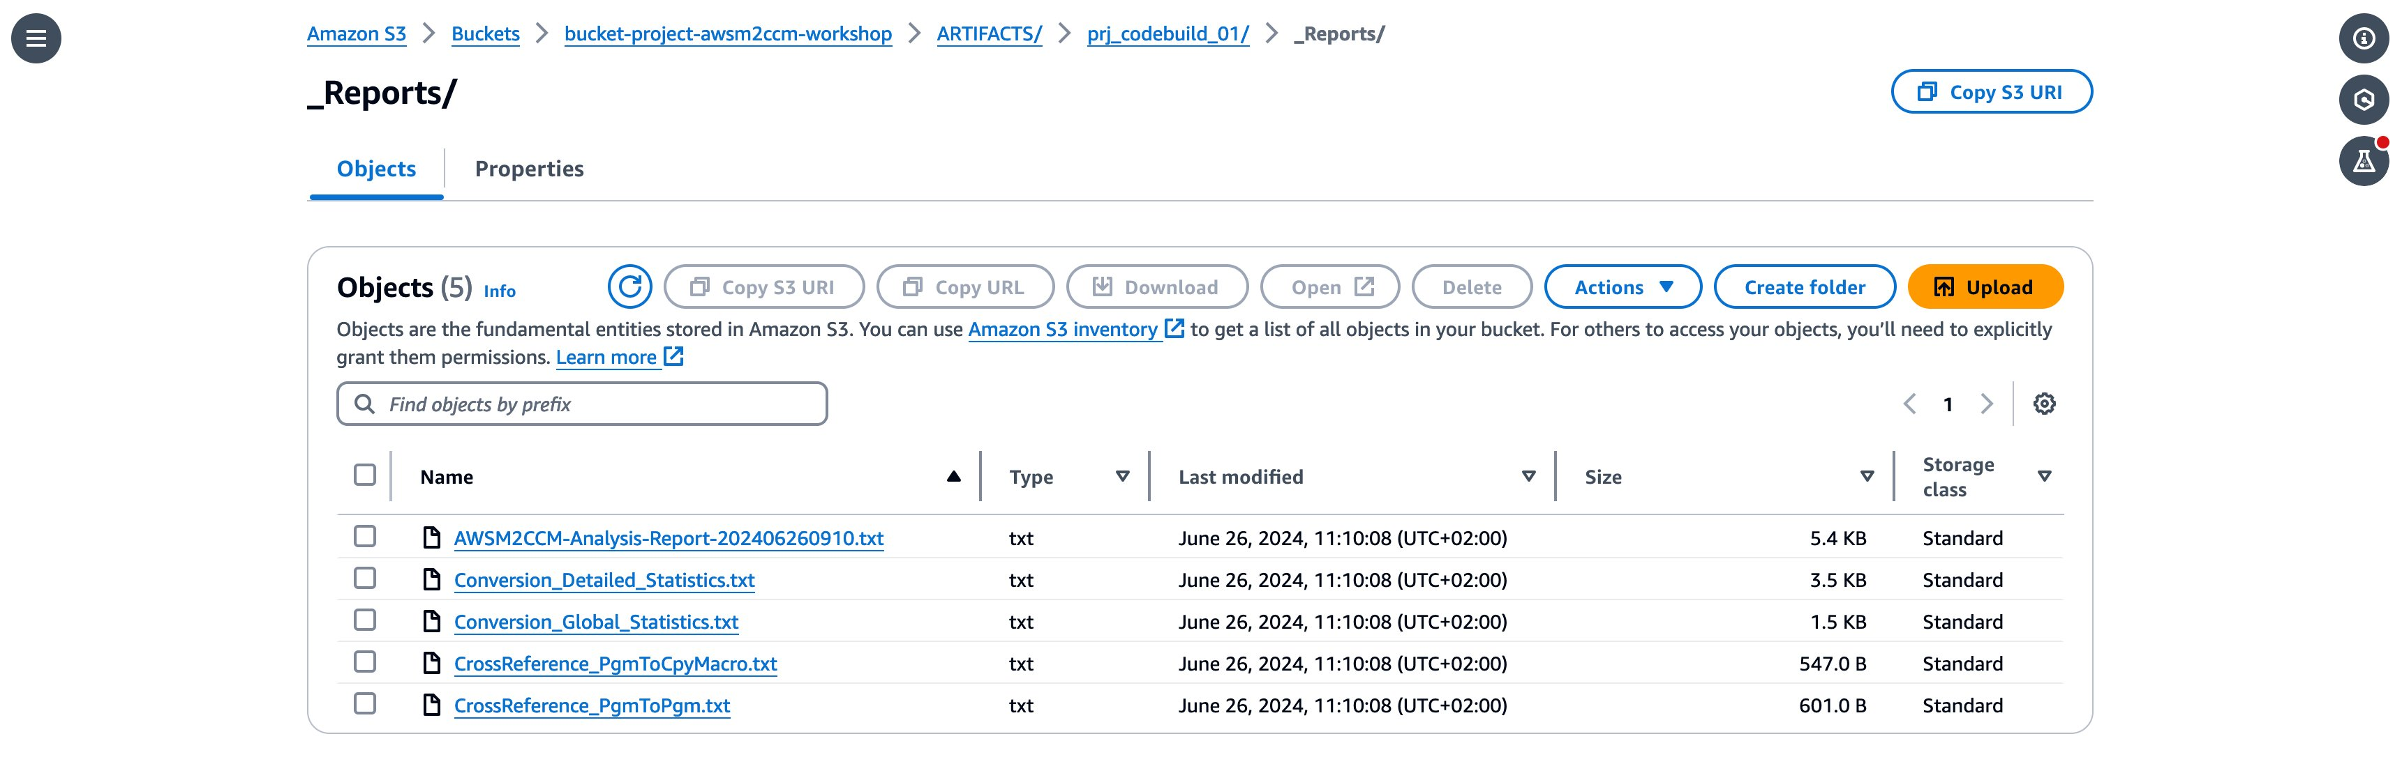Toggle the select-all objects checkbox
2402x757 pixels.
tap(364, 476)
